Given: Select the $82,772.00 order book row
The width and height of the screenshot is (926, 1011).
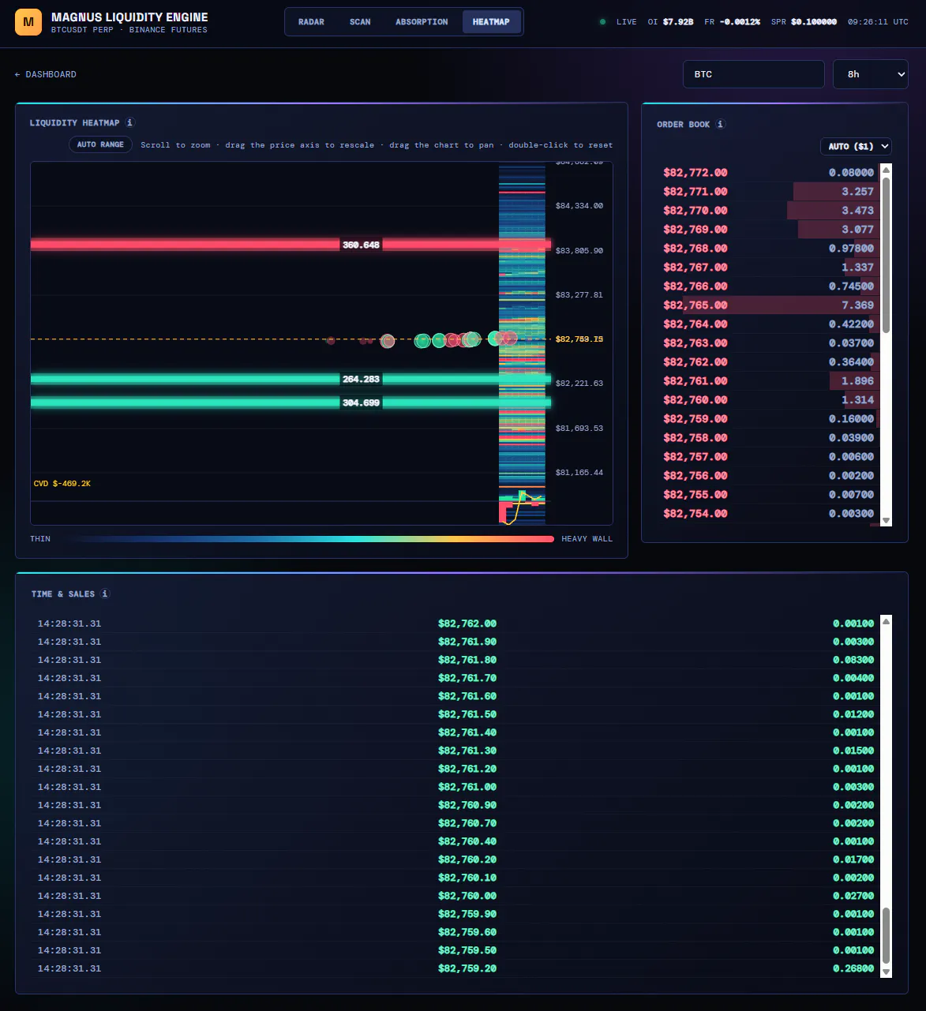Looking at the screenshot, I should 768,172.
